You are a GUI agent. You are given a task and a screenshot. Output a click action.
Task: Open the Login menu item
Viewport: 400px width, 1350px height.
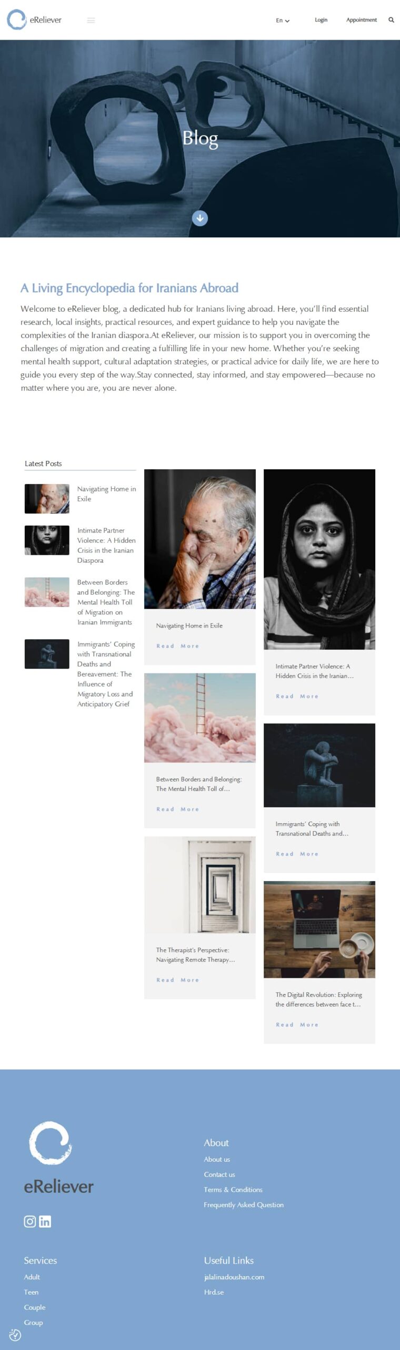click(321, 20)
